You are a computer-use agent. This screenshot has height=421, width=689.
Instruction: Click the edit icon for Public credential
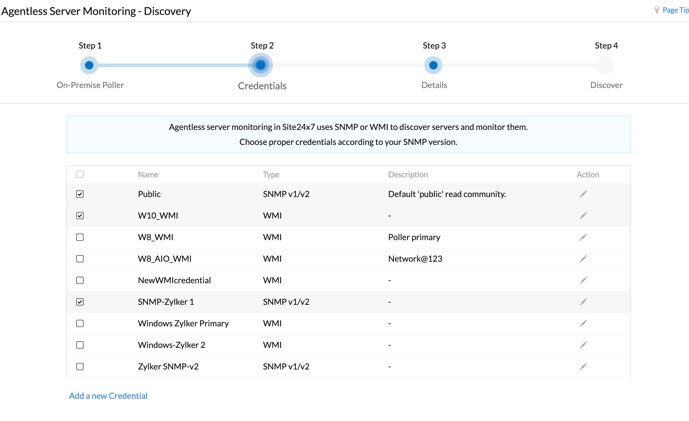583,193
